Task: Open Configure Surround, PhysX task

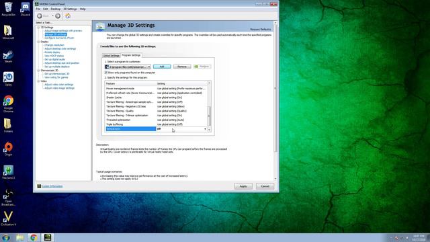Action: pos(59,38)
